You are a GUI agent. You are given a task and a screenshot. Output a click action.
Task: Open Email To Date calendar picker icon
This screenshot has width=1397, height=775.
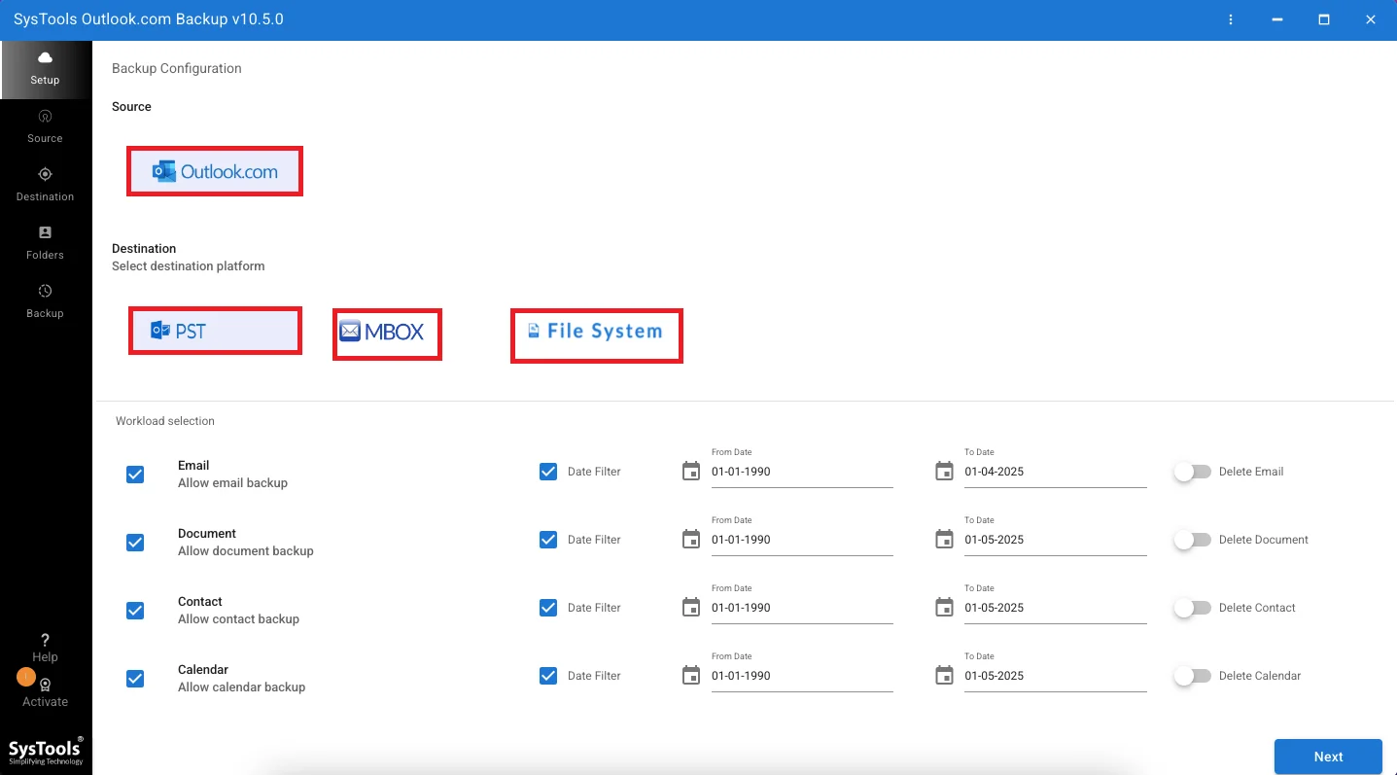[944, 472]
